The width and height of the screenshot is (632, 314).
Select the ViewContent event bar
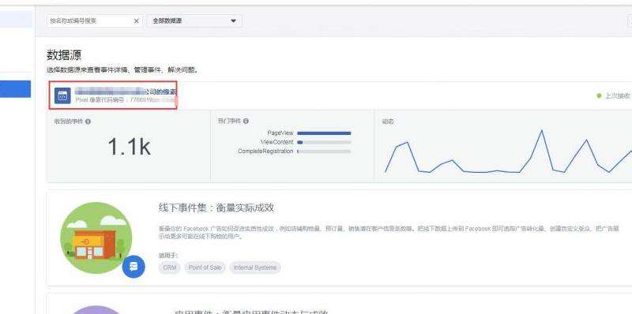pos(324,142)
